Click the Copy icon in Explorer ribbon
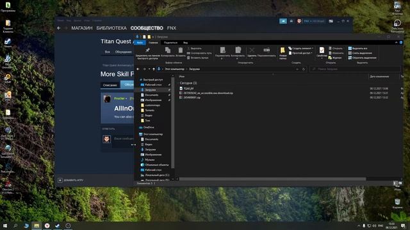The image size is (410, 230). (x=168, y=50)
